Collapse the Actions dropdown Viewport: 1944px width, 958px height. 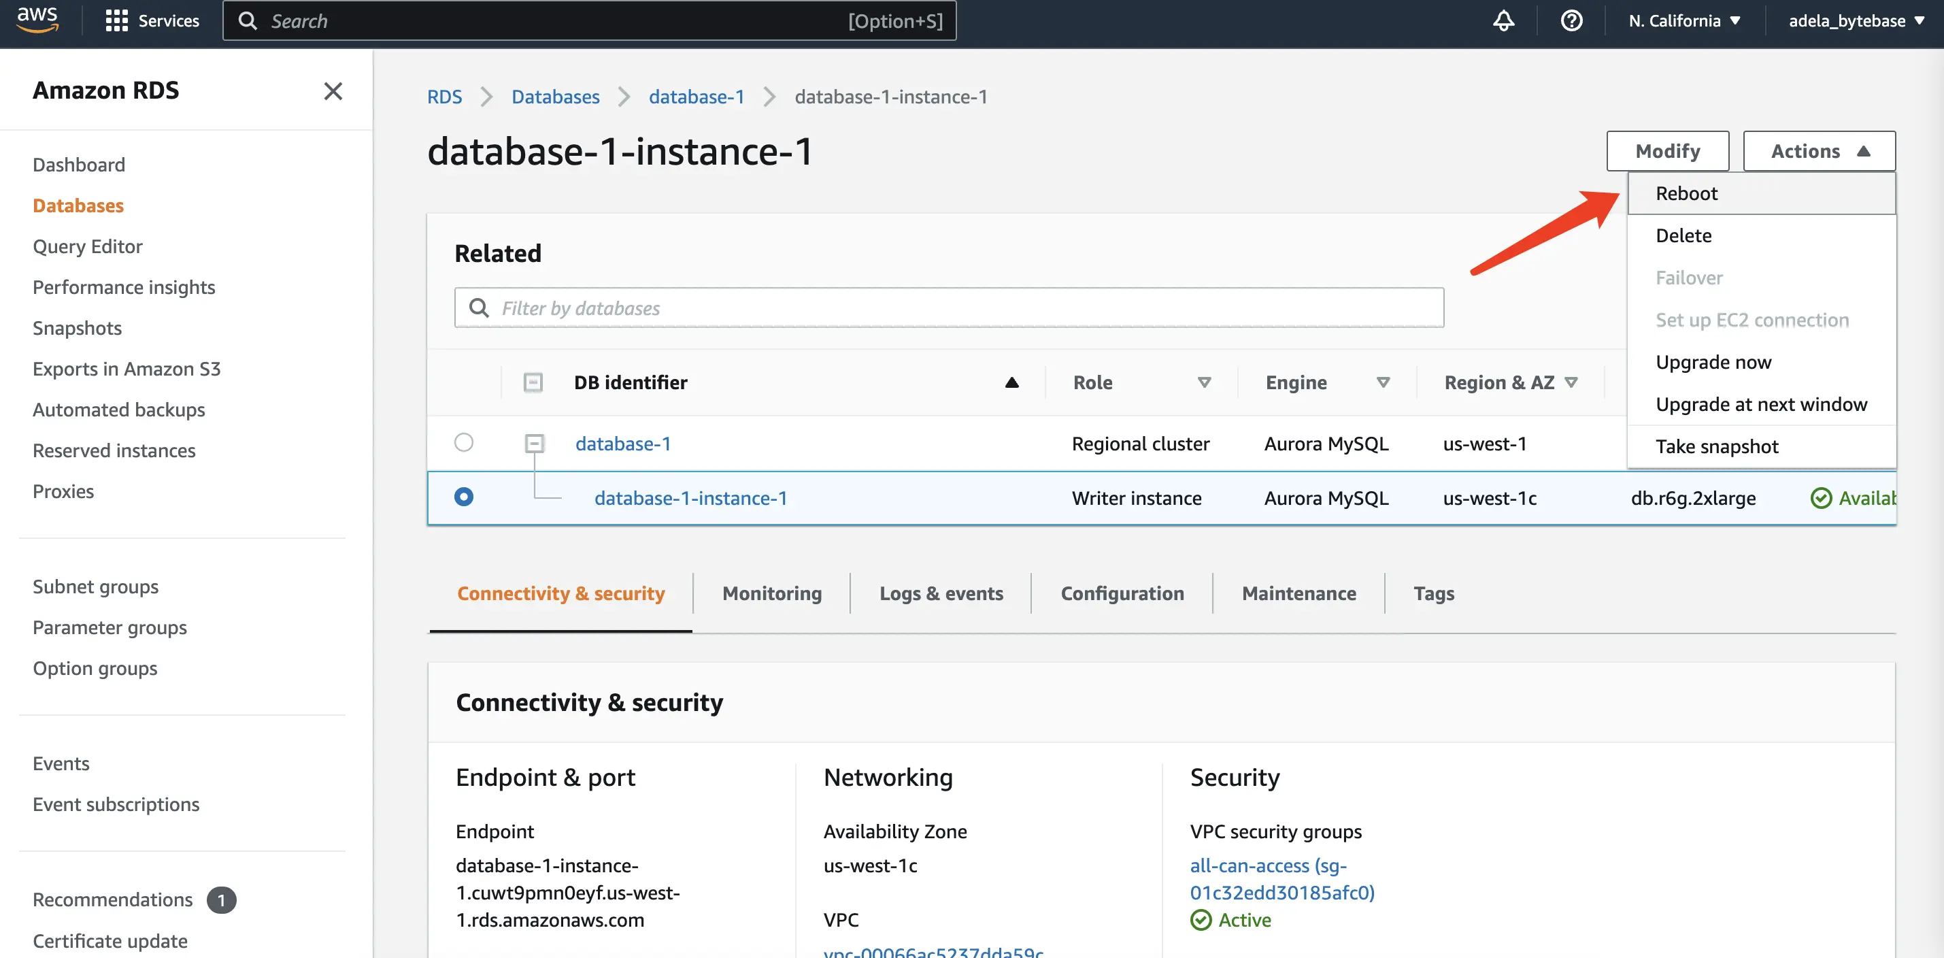(1819, 151)
